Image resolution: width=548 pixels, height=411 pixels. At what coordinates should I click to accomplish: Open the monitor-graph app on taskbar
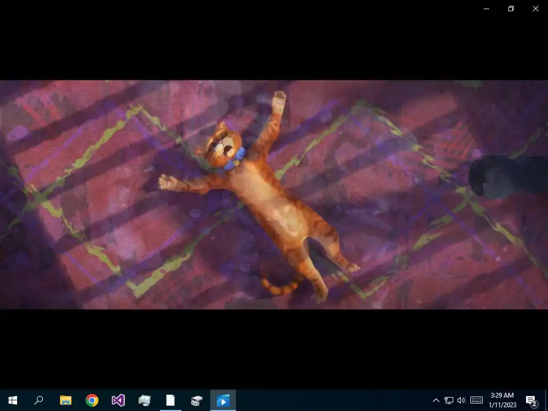pos(144,400)
